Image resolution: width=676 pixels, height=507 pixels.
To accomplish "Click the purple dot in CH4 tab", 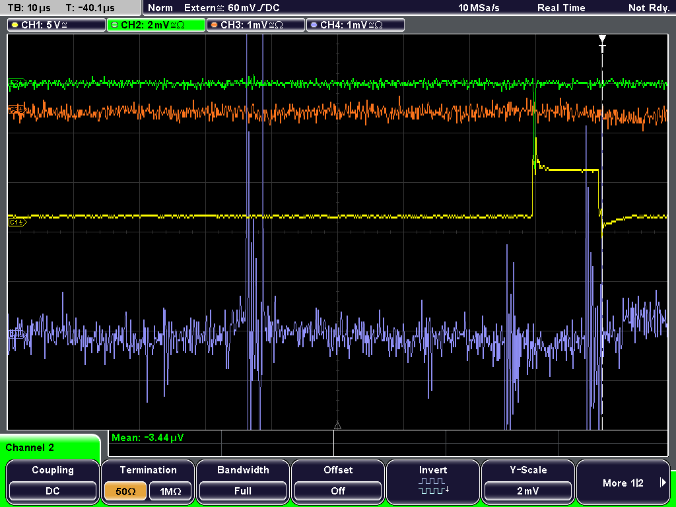I will [314, 25].
